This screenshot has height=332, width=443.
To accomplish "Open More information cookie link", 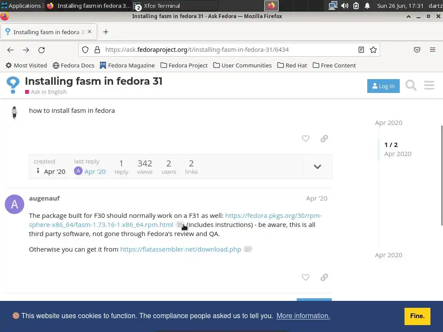I will pos(303,316).
